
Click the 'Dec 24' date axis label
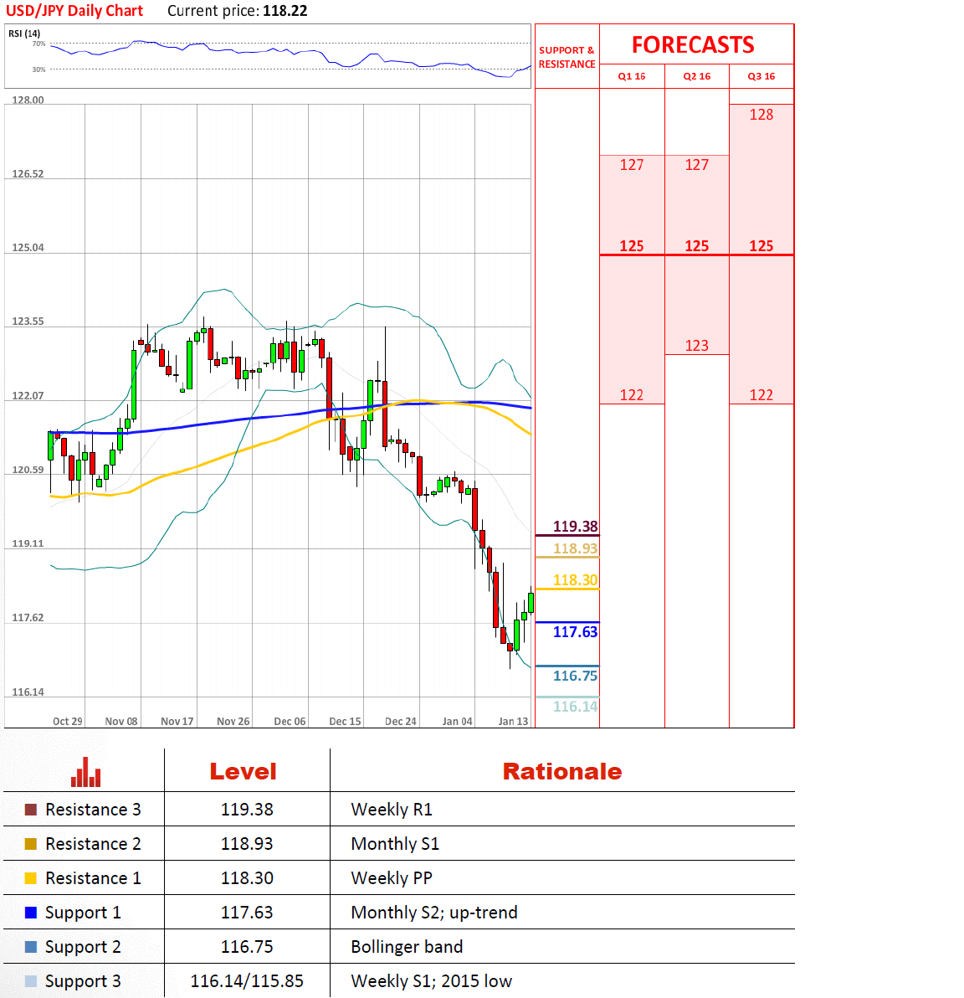point(400,721)
